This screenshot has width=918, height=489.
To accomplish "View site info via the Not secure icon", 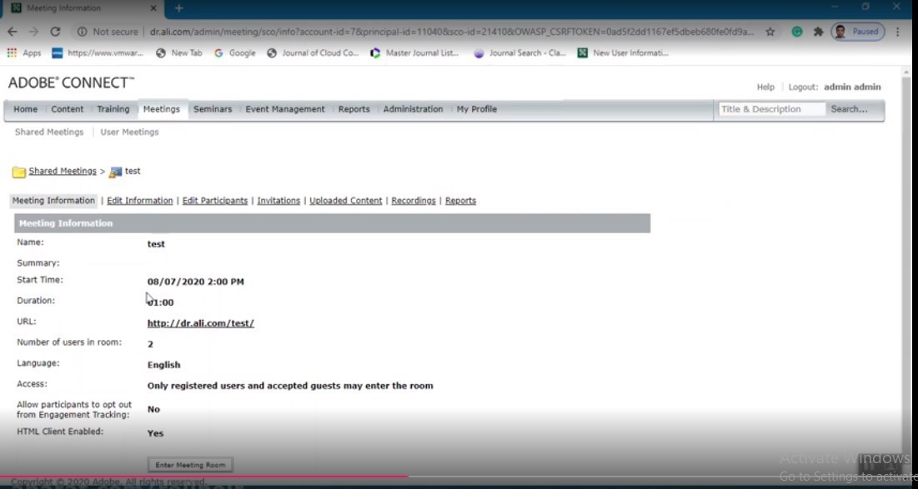I will point(83,32).
